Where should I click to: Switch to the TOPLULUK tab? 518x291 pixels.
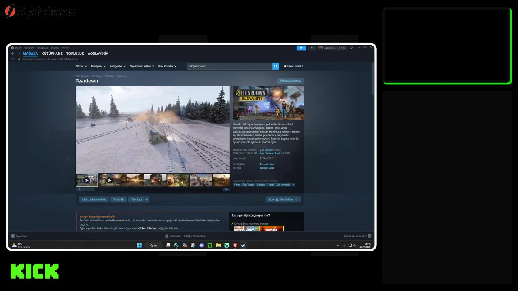tap(75, 53)
